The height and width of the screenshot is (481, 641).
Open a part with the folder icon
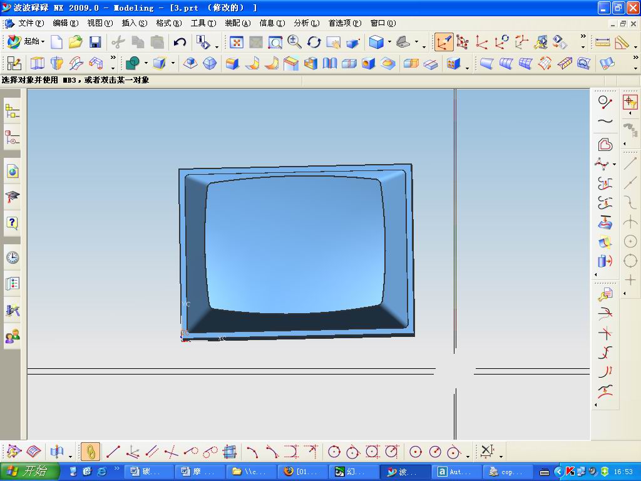click(x=76, y=42)
